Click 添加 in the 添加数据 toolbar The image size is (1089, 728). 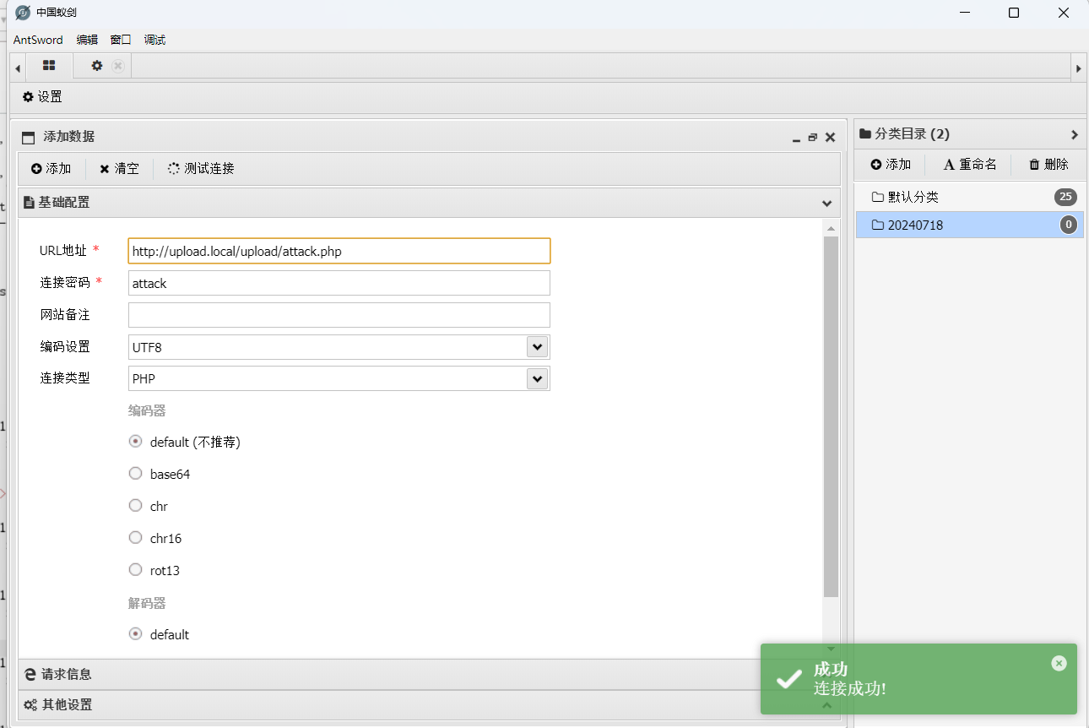(x=51, y=169)
